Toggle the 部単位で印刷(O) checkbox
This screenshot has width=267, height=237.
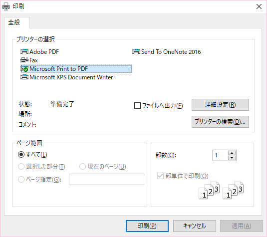tap(160, 176)
